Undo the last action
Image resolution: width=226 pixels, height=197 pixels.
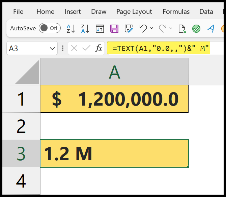(x=143, y=28)
